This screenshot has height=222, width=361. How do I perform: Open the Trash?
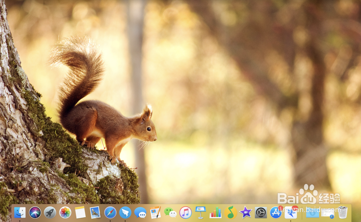click(x=343, y=212)
